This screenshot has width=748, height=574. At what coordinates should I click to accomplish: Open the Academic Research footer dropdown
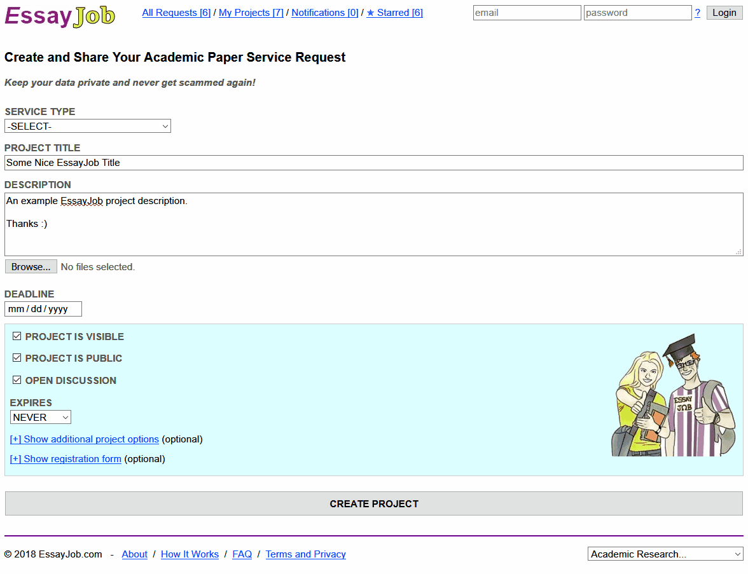[x=665, y=554]
